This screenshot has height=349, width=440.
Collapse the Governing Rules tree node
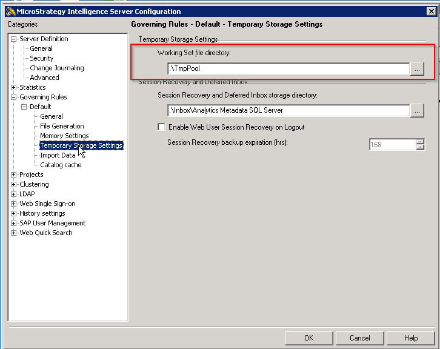tap(14, 97)
